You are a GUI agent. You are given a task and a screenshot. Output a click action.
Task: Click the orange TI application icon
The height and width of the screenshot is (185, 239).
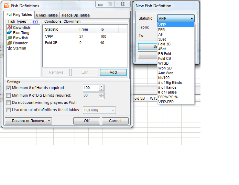coord(7,6)
